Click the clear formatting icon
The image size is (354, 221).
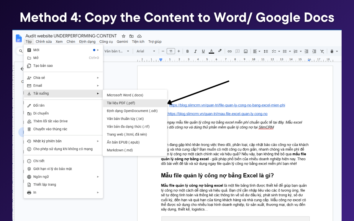pos(322,51)
